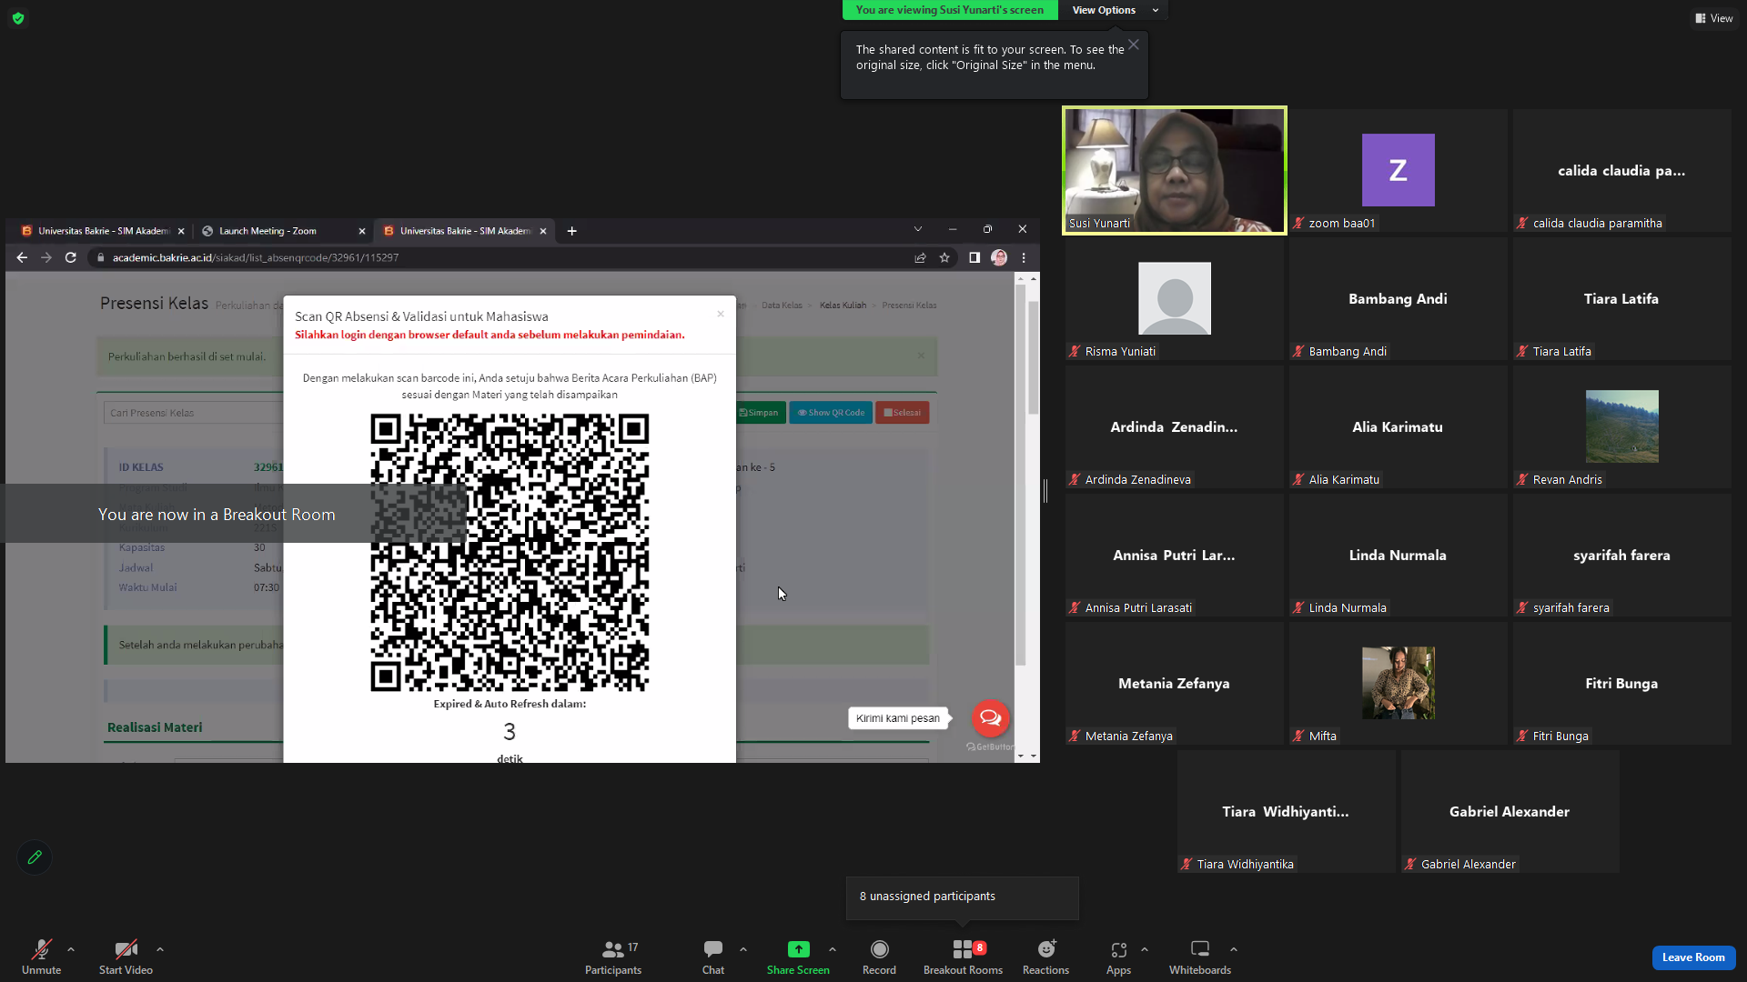This screenshot has height=982, width=1747.
Task: Go back in the shared browser
Action: [22, 257]
